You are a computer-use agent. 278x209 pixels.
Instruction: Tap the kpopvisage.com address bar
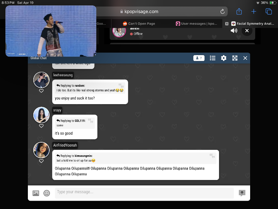tap(141, 12)
